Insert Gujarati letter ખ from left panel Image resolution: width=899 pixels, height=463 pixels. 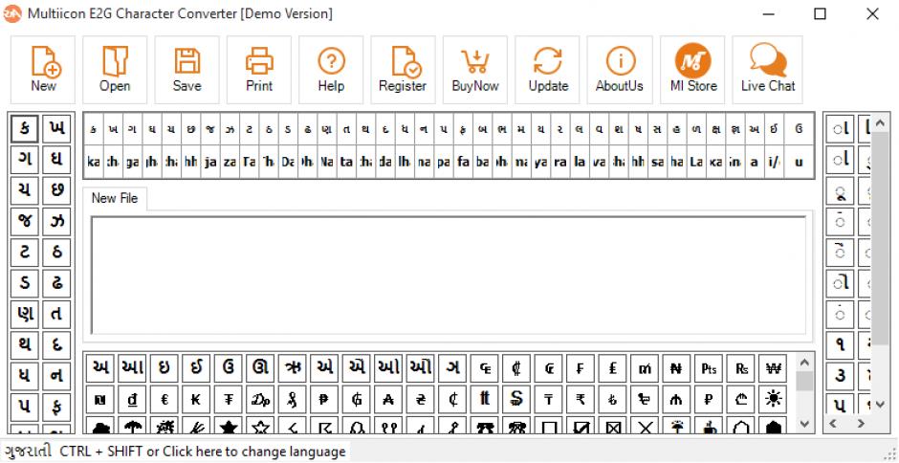click(x=56, y=128)
